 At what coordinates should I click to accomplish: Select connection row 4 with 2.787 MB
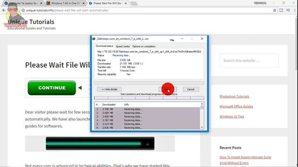click(x=147, y=120)
